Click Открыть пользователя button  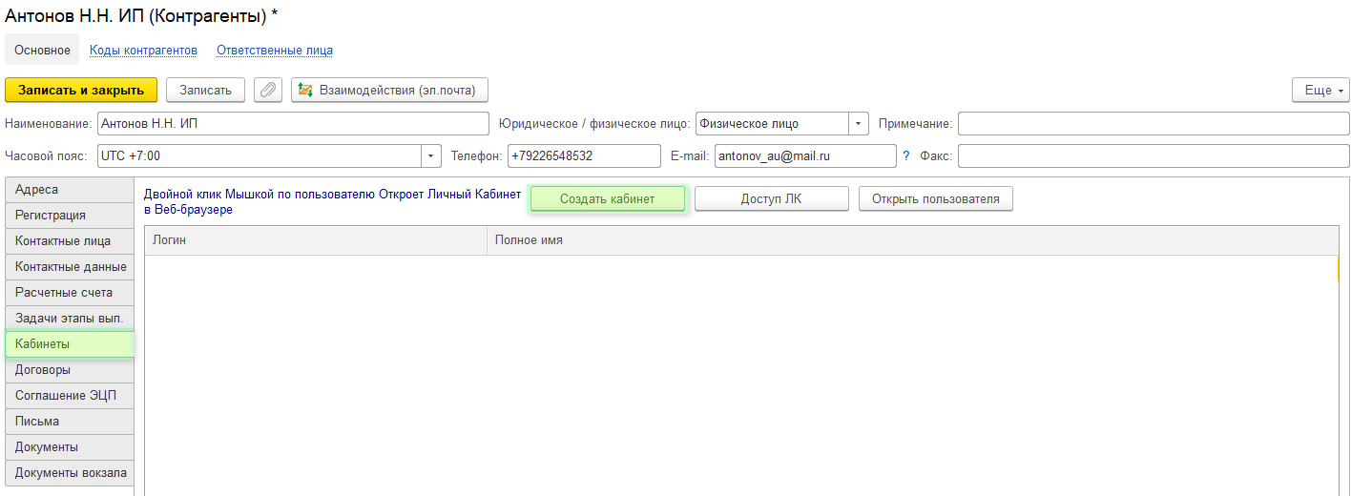pyautogui.click(x=935, y=198)
